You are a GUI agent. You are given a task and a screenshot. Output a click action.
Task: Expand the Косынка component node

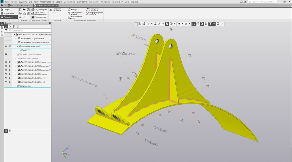(x=16, y=74)
